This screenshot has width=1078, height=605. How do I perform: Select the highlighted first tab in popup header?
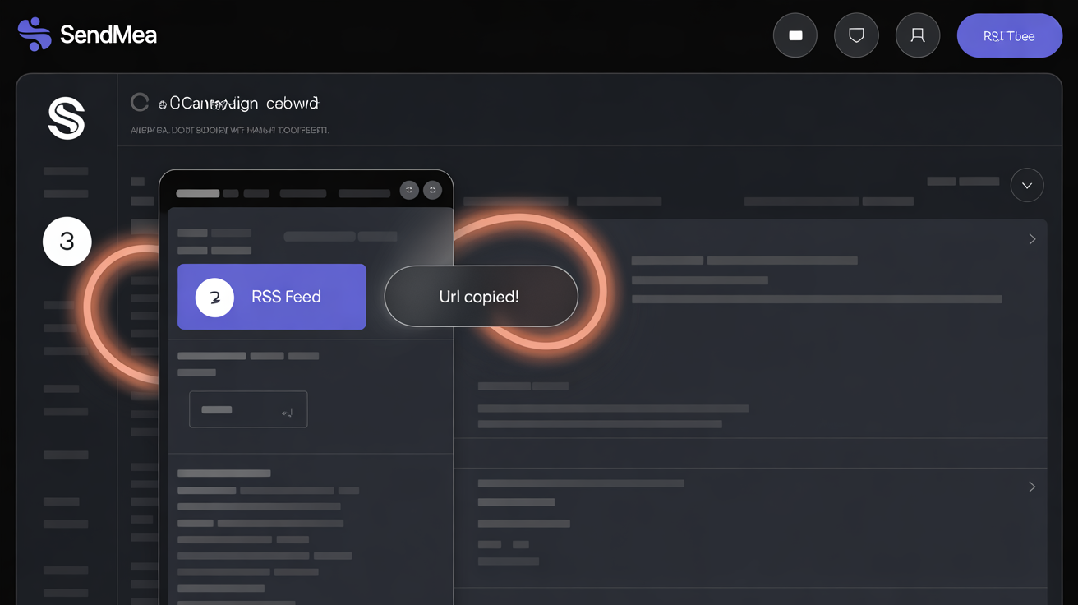coord(197,194)
